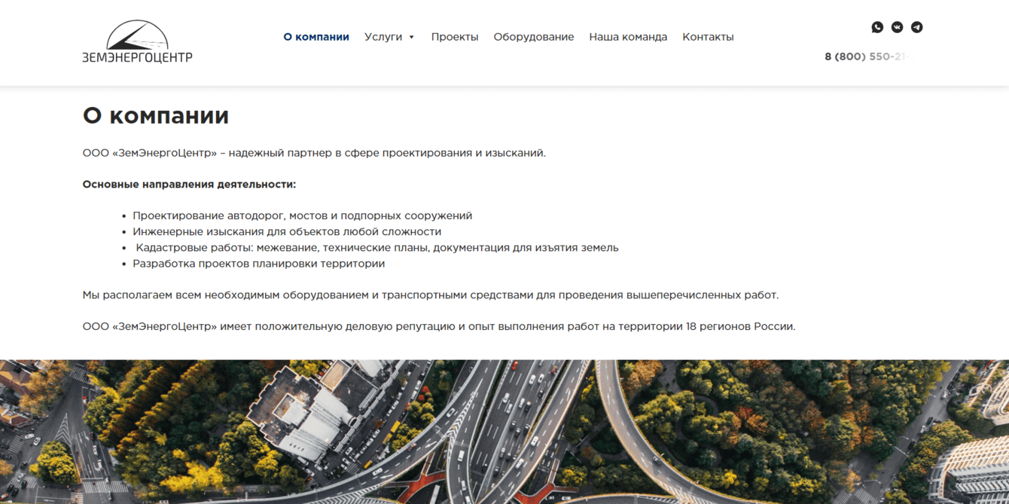Click the Инженерные изыскания list item

(x=287, y=231)
